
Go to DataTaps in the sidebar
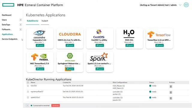(x=6, y=25)
